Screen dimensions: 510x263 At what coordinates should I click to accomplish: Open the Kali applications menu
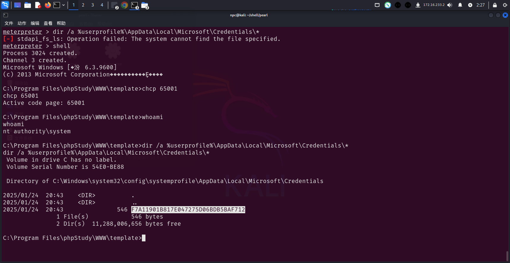click(5, 5)
